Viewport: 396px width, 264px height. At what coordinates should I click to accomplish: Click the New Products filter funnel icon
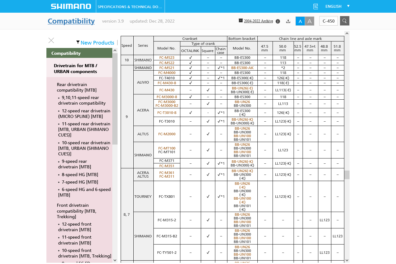[78, 42]
